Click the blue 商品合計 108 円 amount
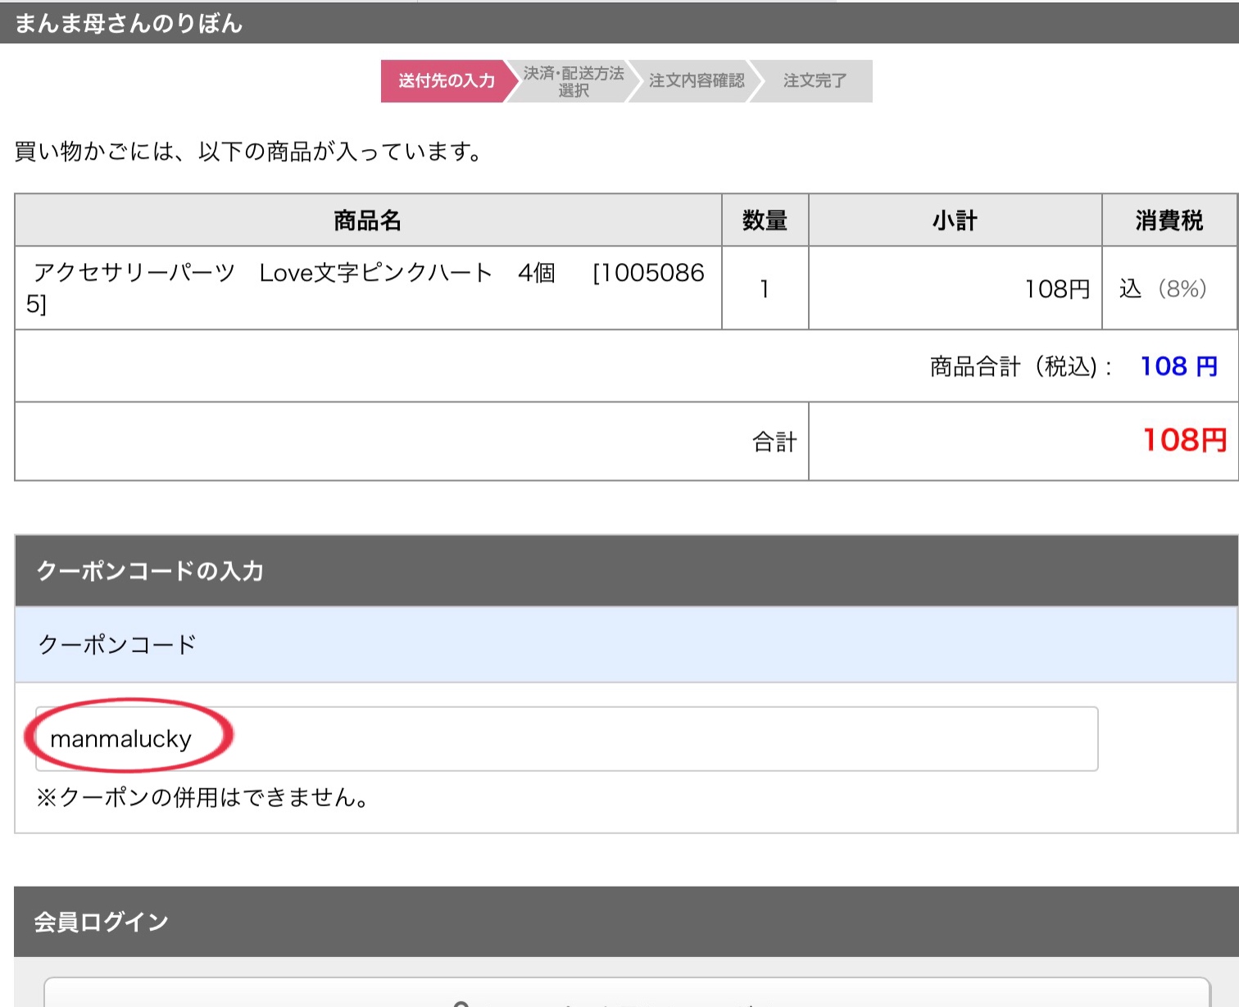This screenshot has height=1007, width=1239. (x=1178, y=366)
